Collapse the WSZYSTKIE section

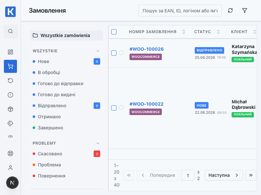pos(98,51)
